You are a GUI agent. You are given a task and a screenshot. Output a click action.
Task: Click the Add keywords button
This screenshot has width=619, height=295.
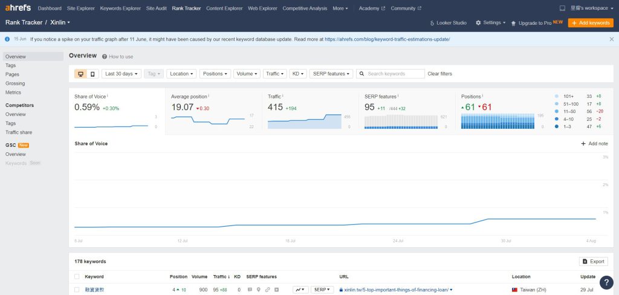[591, 23]
